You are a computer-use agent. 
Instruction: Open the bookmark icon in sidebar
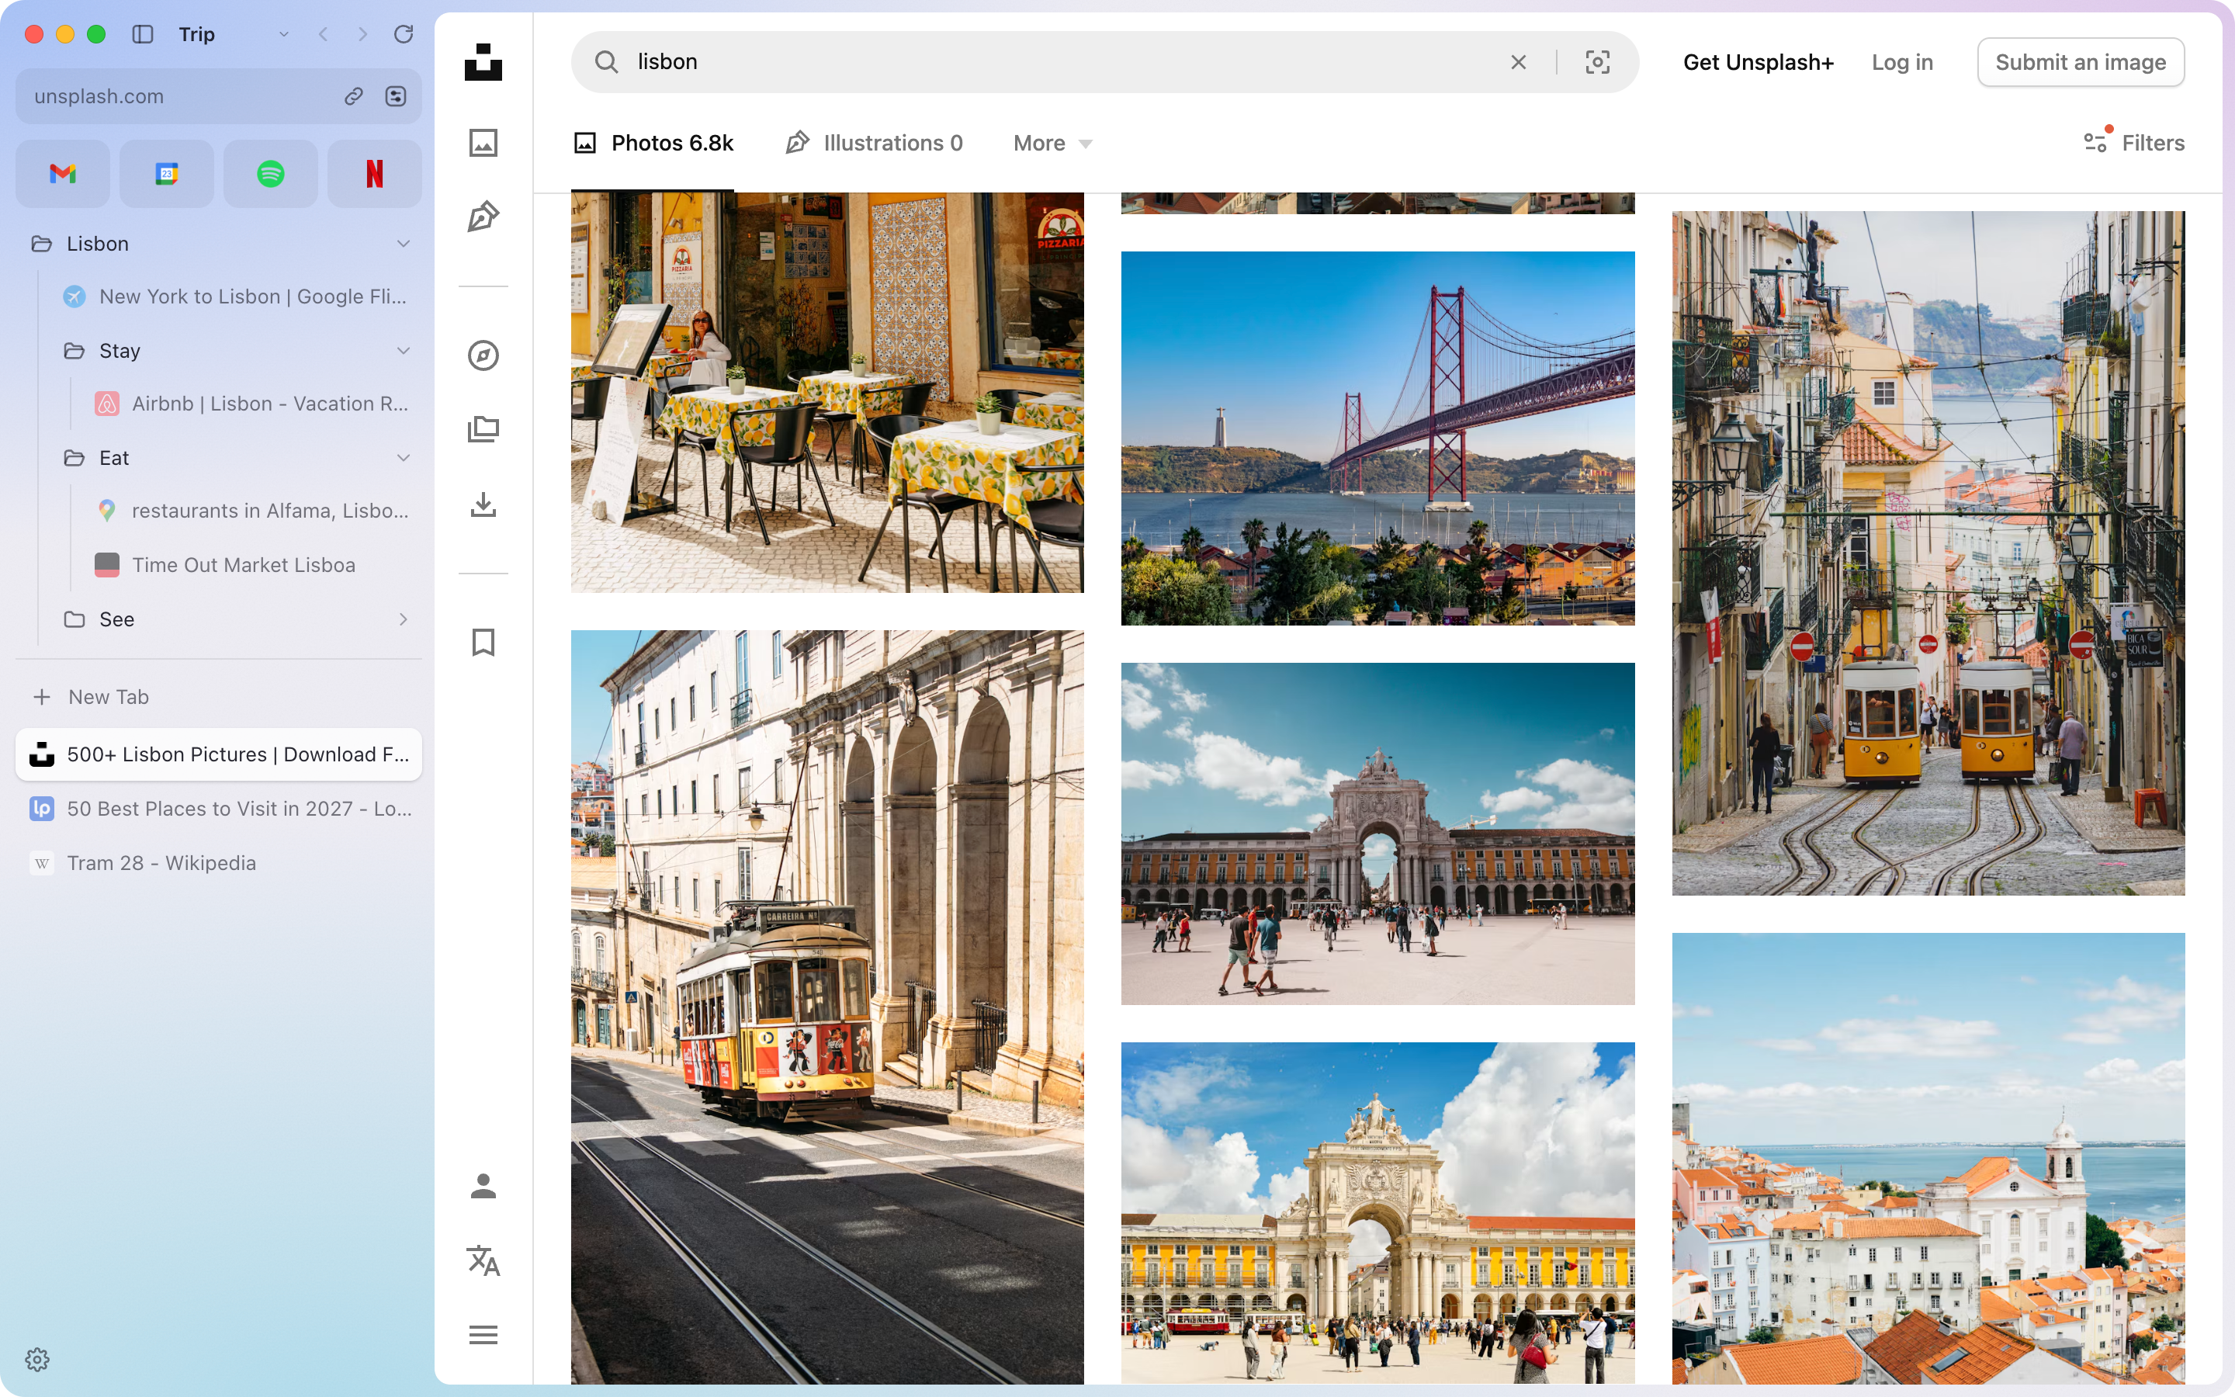tap(483, 642)
